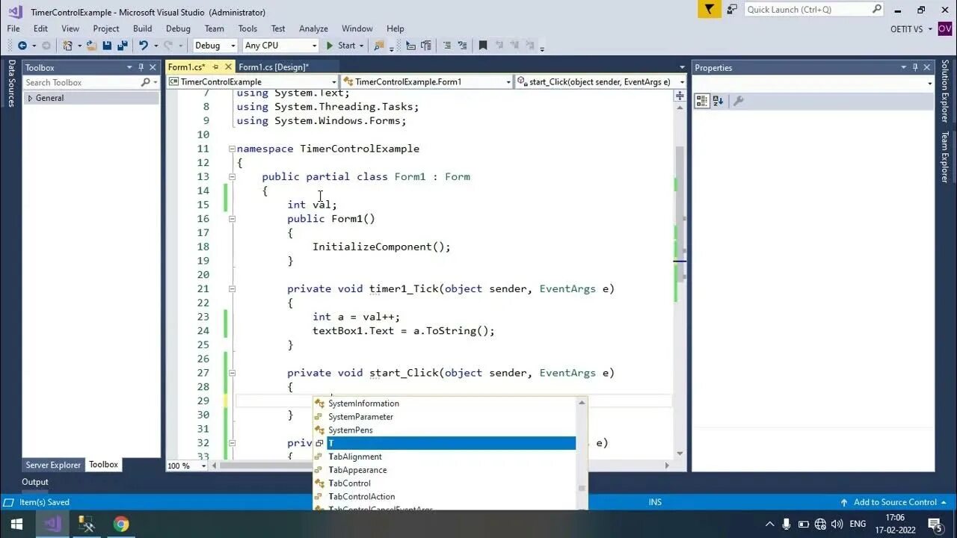Open the Toolbox window position dropdown
Viewport: 957px width, 538px height.
129,67
